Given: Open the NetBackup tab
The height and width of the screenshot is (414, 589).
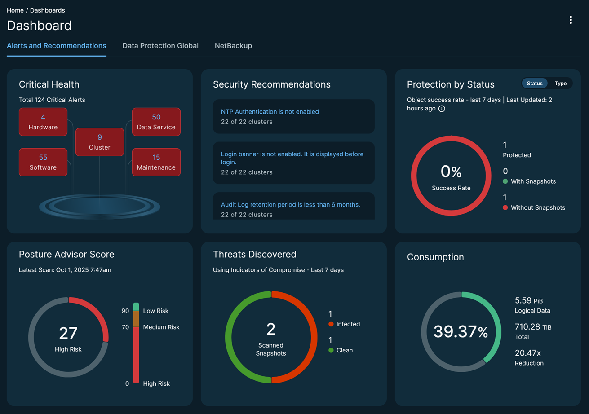Looking at the screenshot, I should 233,46.
